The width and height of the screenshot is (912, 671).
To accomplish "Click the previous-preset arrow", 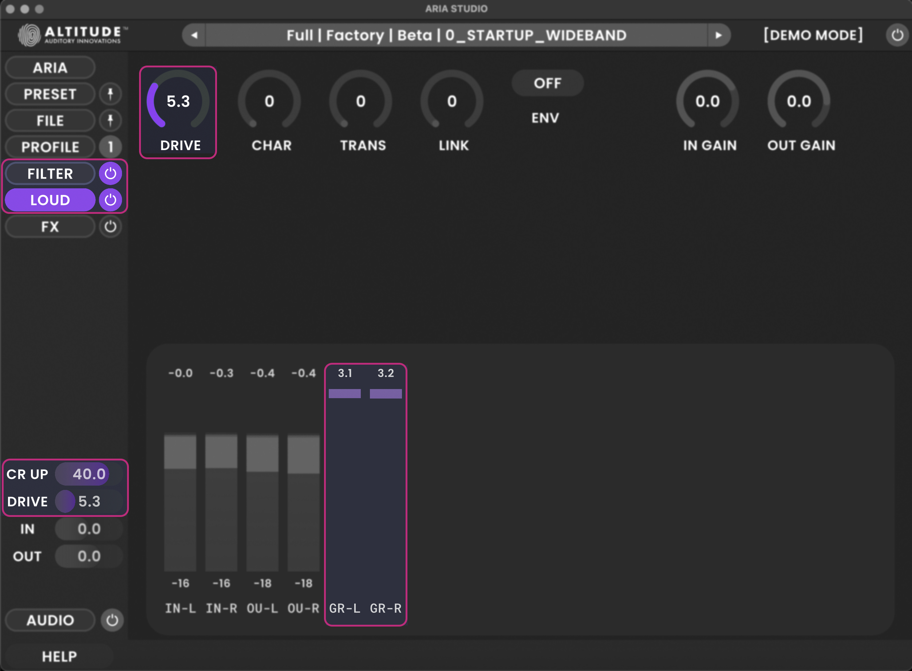I will click(194, 35).
